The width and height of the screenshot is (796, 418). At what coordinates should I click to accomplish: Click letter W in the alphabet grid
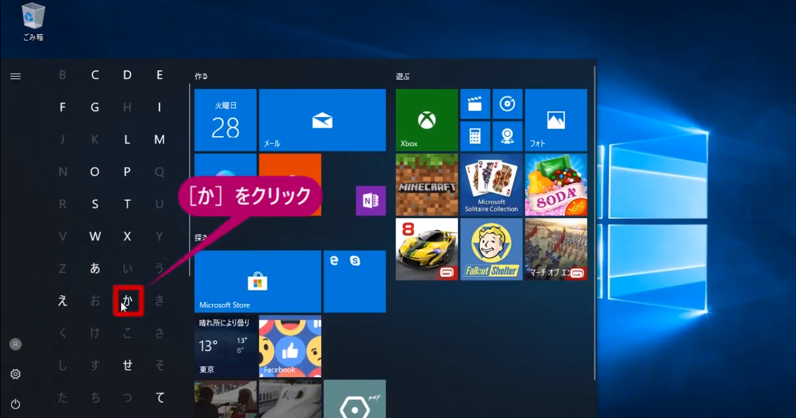pyautogui.click(x=95, y=236)
